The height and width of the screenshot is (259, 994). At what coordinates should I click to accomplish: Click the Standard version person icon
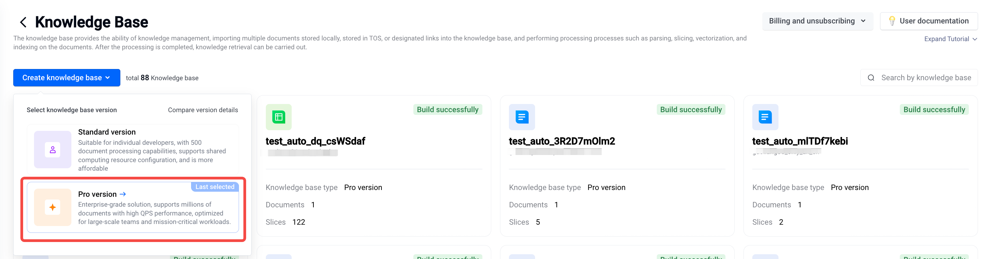[x=52, y=150]
